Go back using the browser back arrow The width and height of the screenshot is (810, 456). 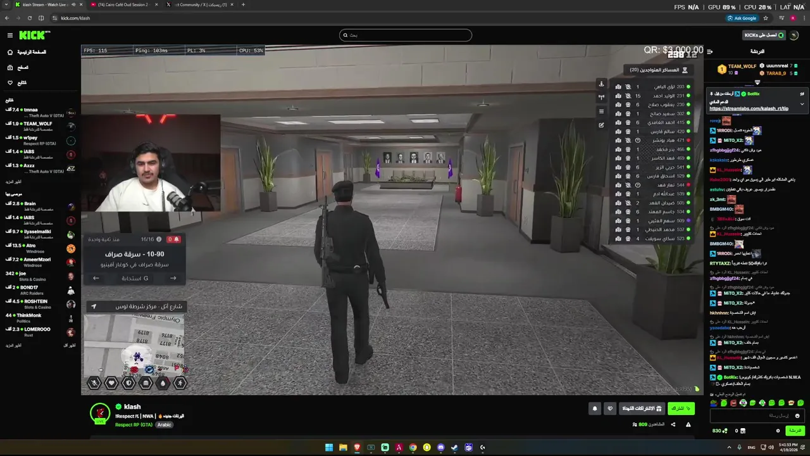point(6,18)
